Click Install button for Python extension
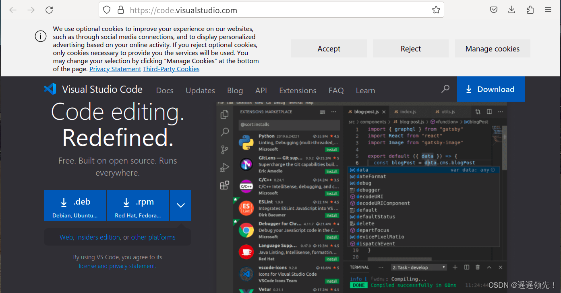 [332, 150]
